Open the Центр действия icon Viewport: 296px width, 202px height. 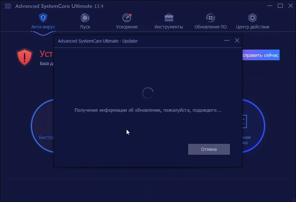[253, 18]
